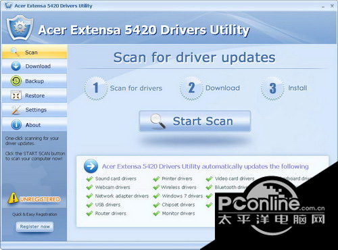Minimize the Drivers Utility window
Screen dimensions: 338x250
point(323,6)
